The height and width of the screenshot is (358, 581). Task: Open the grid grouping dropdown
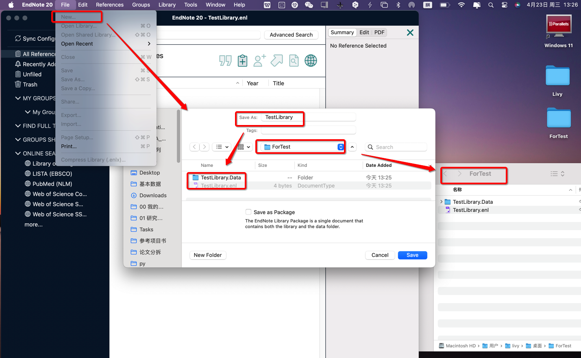point(244,147)
